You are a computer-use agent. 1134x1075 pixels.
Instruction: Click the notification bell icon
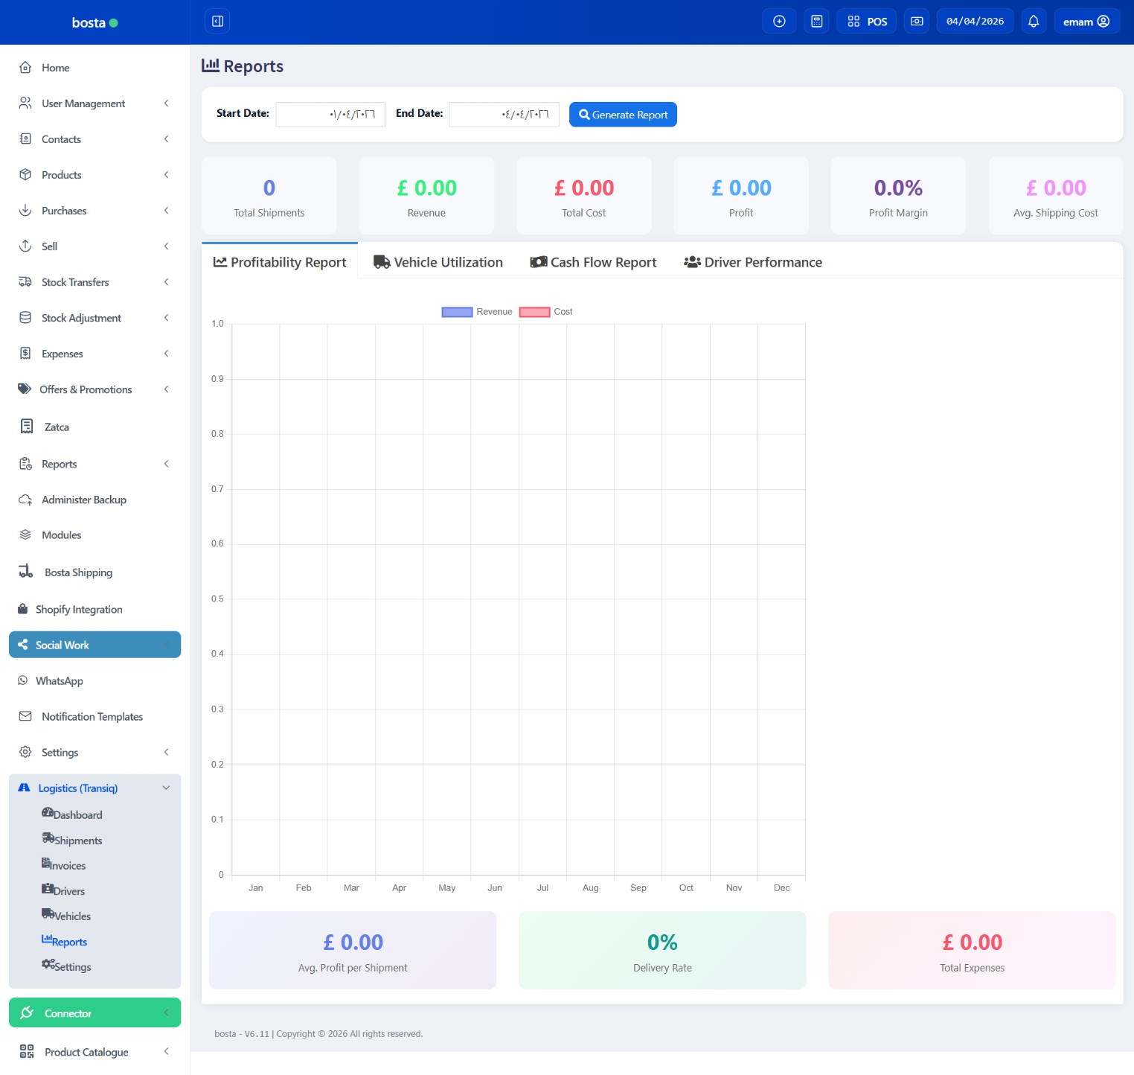(1033, 22)
